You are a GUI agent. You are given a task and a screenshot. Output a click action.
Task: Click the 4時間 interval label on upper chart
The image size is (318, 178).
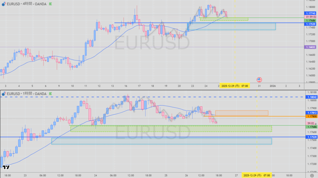[x=29, y=4]
